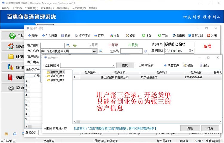Viewport: 224px width, 143px height.
Task: Open 打印预览 print preview
Action: click(x=82, y=36)
